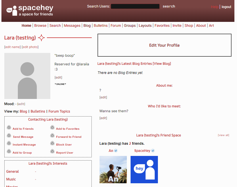Open Blog link in View my row

(x=23, y=111)
